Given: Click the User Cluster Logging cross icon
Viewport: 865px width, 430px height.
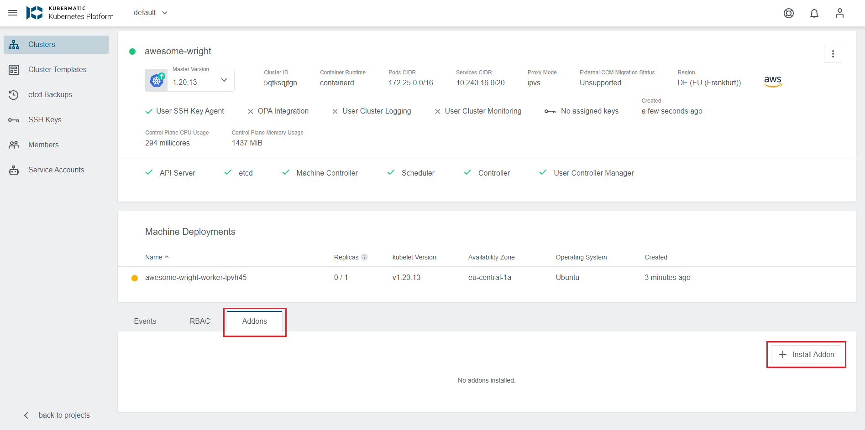Looking at the screenshot, I should pyautogui.click(x=335, y=111).
